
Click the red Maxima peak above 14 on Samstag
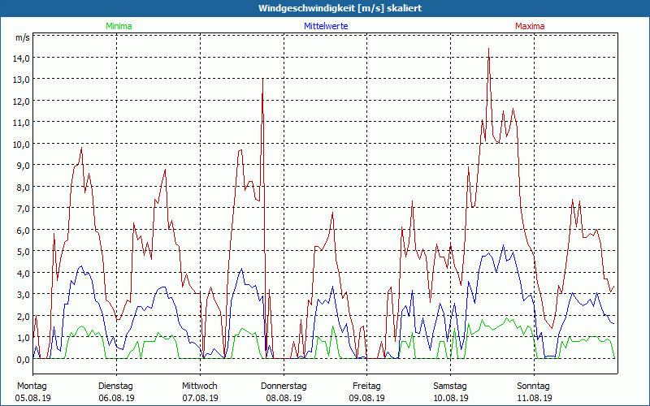(489, 49)
